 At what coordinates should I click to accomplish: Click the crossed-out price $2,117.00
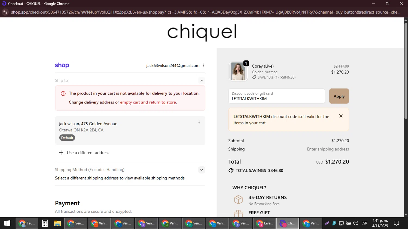click(341, 66)
